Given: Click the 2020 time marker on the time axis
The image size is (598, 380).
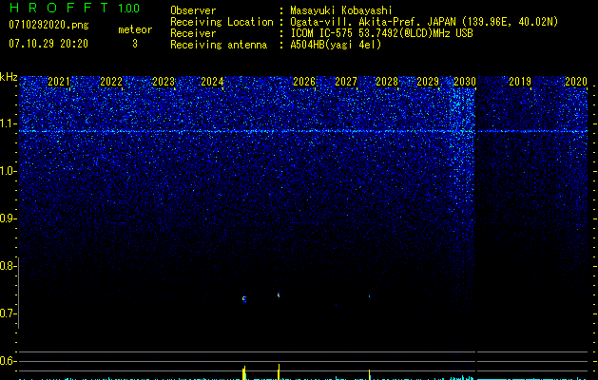Looking at the screenshot, I should (x=576, y=82).
